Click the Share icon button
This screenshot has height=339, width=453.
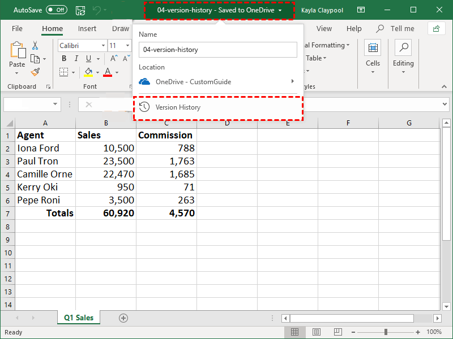point(436,28)
